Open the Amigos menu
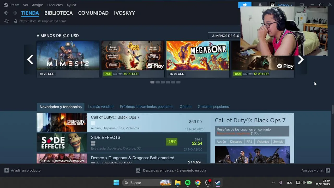The width and height of the screenshot is (334, 188). [38, 5]
